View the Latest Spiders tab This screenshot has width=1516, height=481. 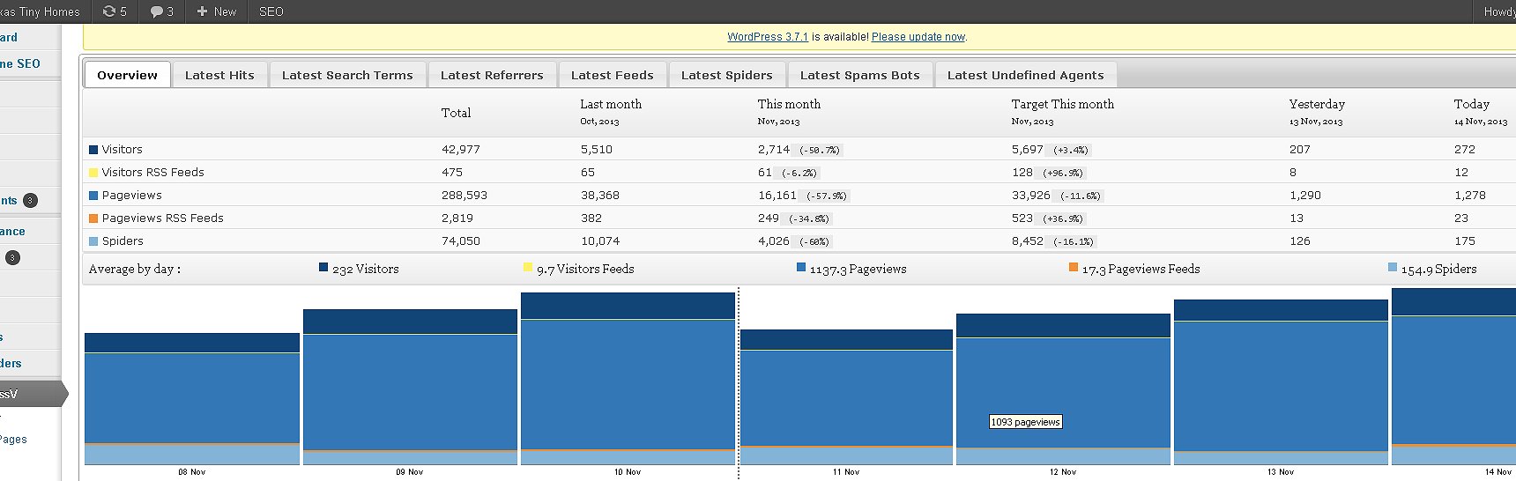726,75
